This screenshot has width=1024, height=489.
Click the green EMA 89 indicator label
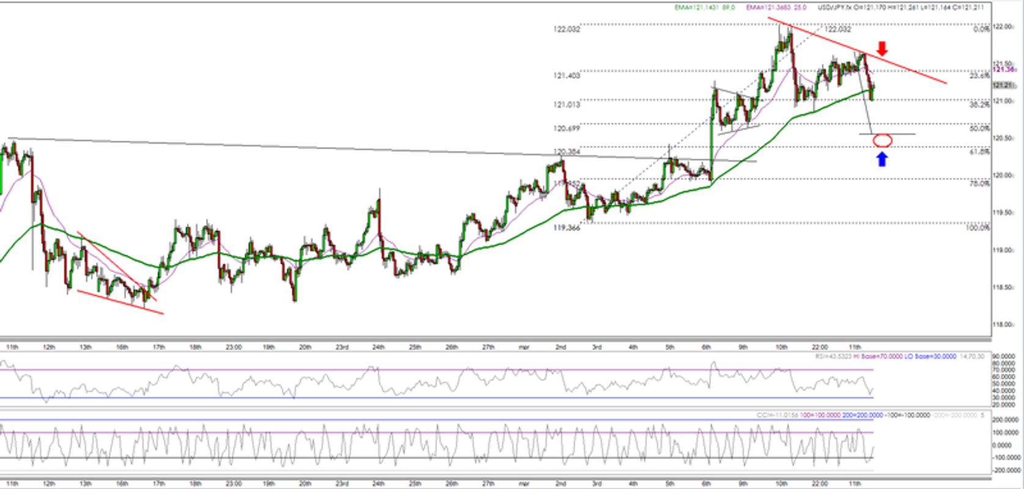(704, 7)
